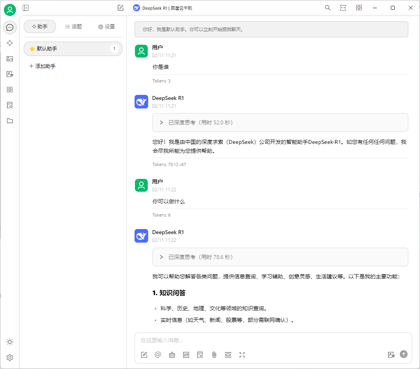Open the knowledge base page
The height and width of the screenshot is (369, 420).
[10, 105]
